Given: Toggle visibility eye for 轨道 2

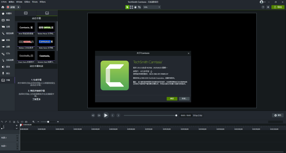Looking at the screenshot, I should 17,136.
